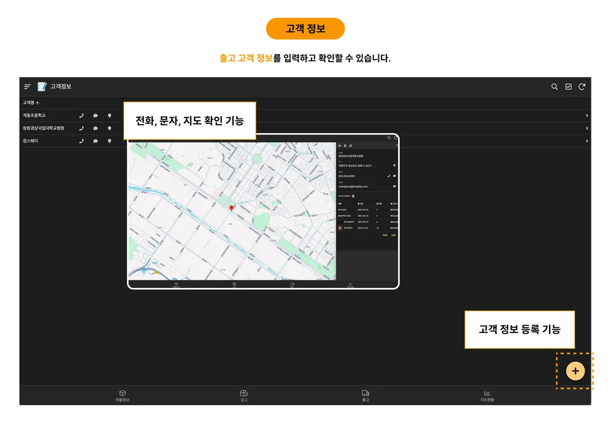Open the map for 계동초등학교
611x423 pixels.
tap(109, 116)
